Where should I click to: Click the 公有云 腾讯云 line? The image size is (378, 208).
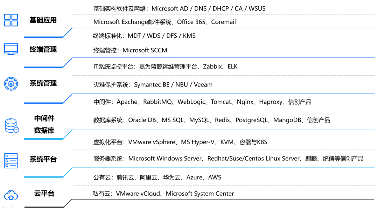pyautogui.click(x=157, y=177)
